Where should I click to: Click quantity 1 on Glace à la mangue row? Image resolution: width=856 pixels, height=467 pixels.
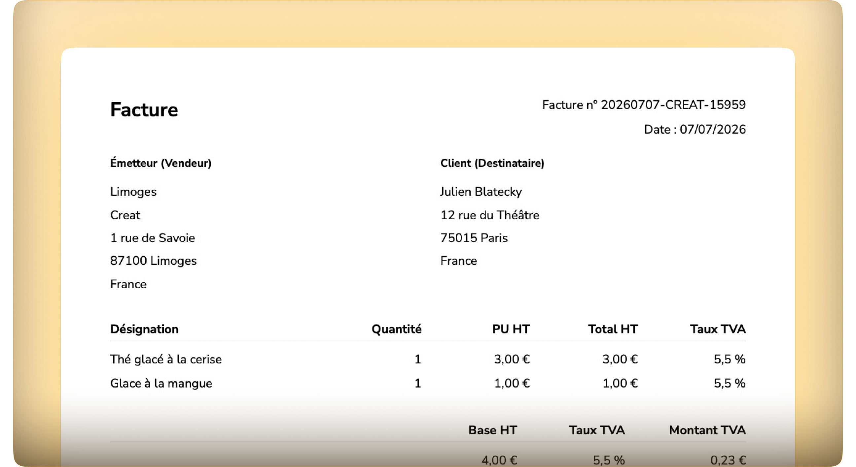418,384
